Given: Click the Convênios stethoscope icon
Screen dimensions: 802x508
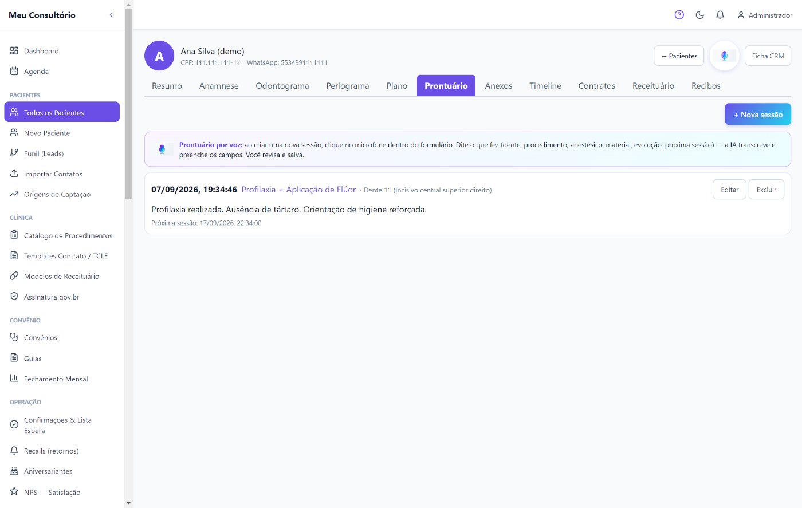Looking at the screenshot, I should pyautogui.click(x=14, y=337).
